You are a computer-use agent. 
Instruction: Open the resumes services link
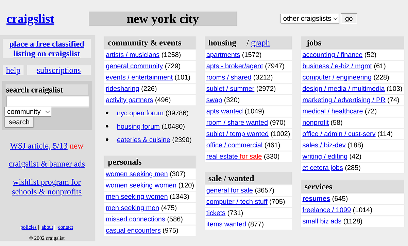coord(316,198)
